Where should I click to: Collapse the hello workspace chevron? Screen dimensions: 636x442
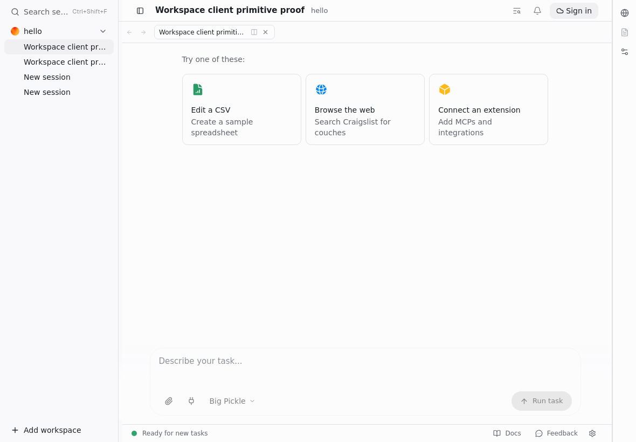pos(103,31)
